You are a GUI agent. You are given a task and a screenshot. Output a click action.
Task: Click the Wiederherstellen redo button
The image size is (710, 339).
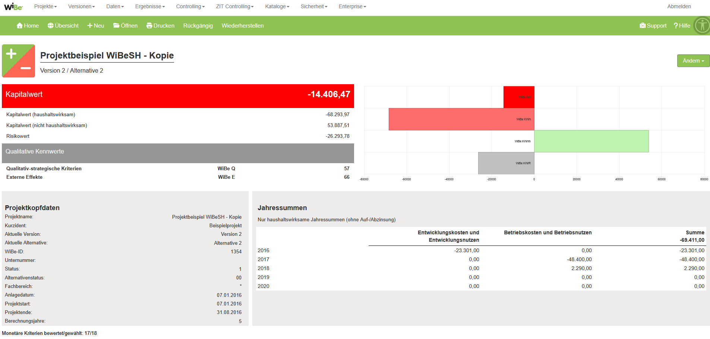coord(243,26)
